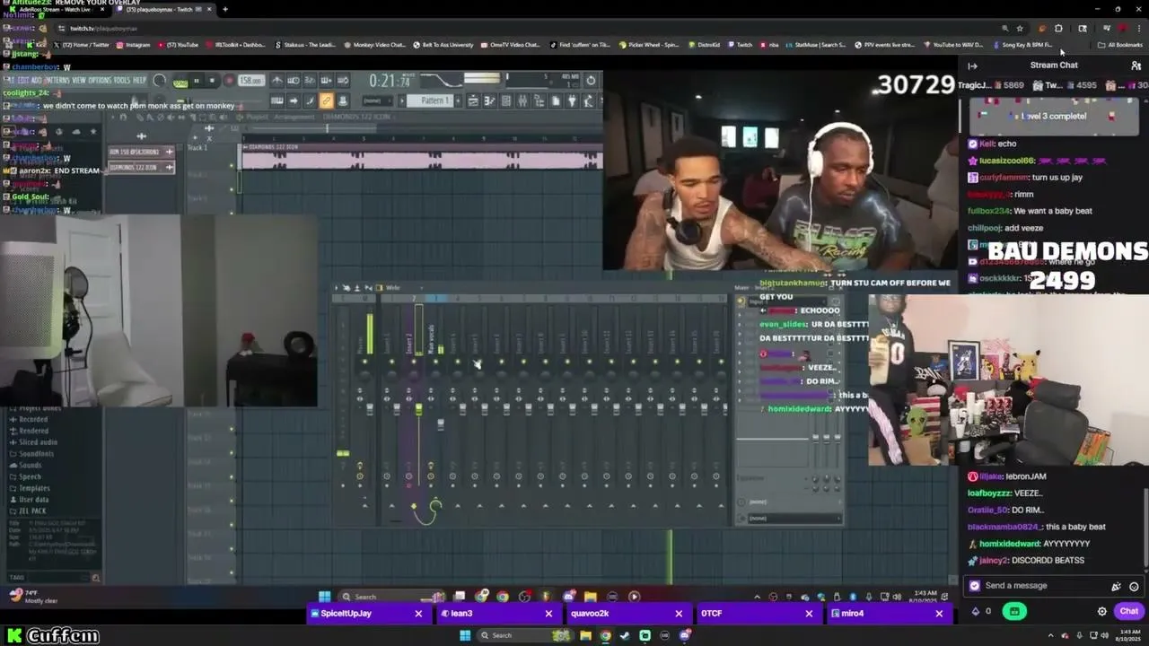1149x646 pixels.
Task: Open the emote picker icon in chat
Action: click(x=1134, y=586)
